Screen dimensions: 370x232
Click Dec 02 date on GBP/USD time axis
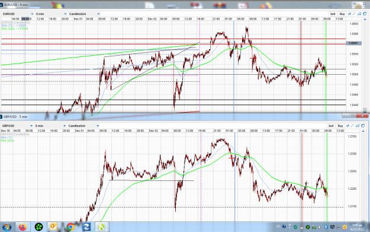click(x=153, y=131)
